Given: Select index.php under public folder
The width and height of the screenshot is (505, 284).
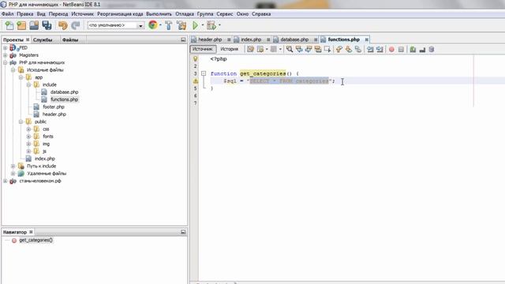Looking at the screenshot, I should pos(45,159).
